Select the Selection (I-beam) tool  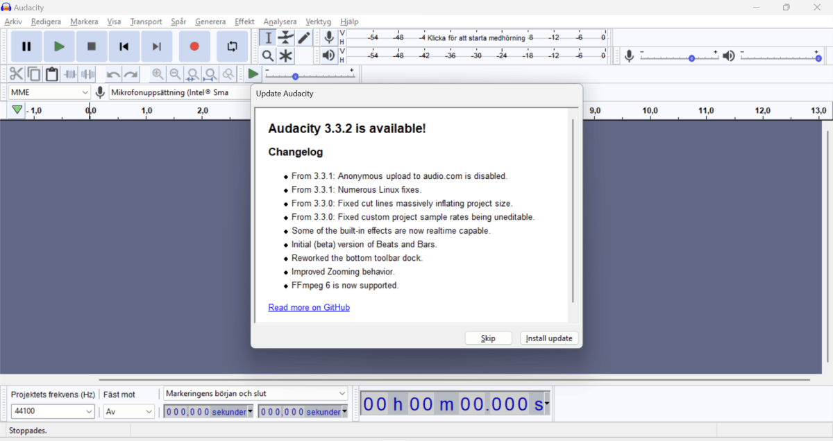[x=268, y=38]
